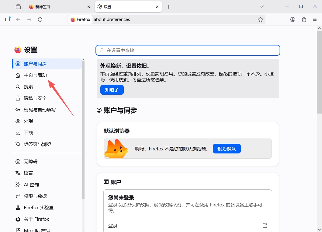This screenshot has width=322, height=232.
Task: Close the 设置 tab
Action: point(157,7)
